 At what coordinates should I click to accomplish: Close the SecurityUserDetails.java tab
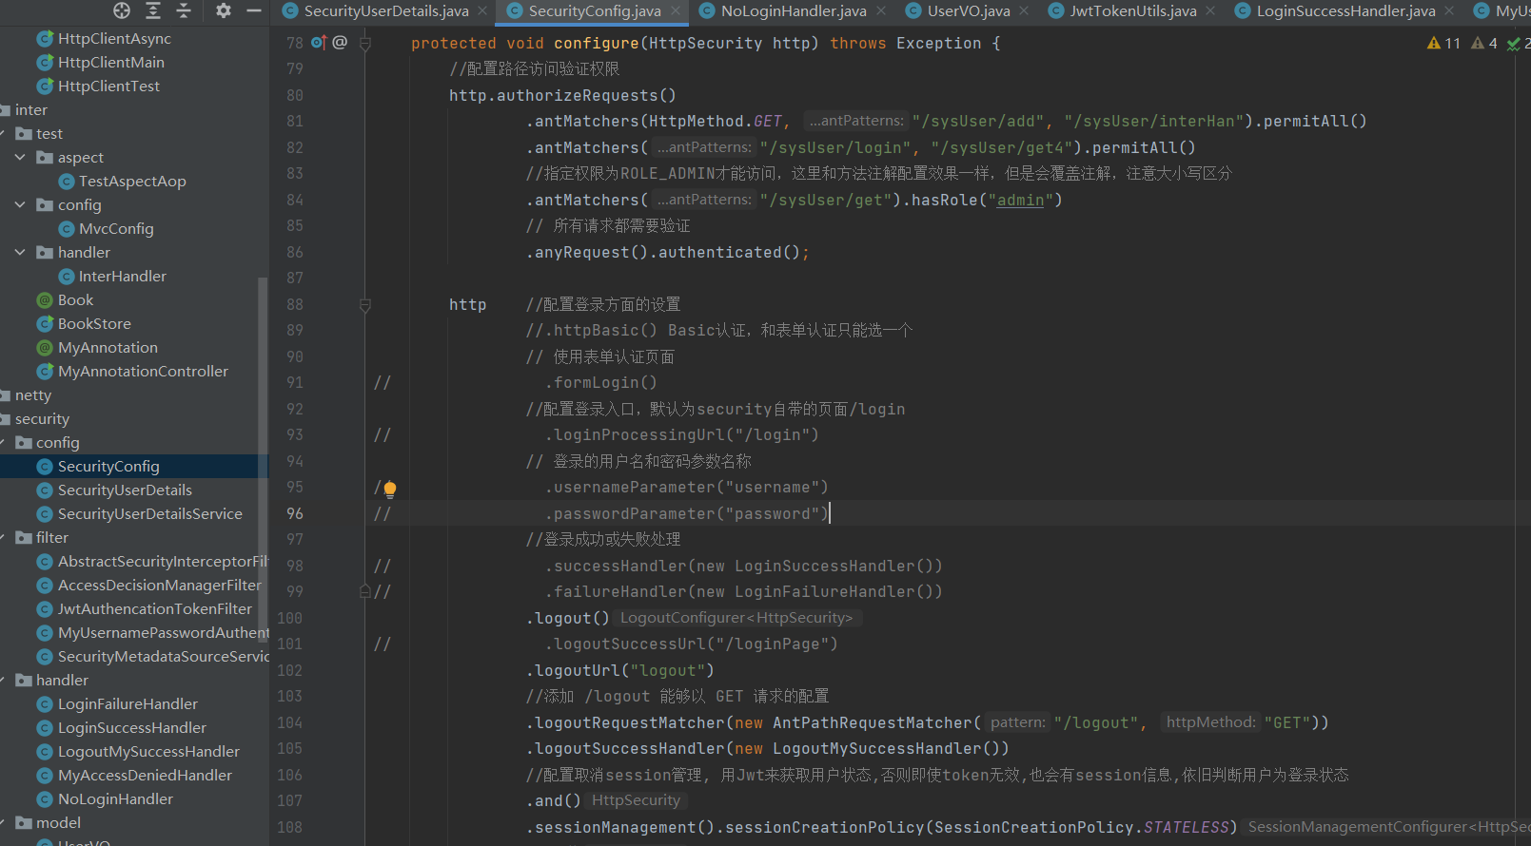pos(482,11)
